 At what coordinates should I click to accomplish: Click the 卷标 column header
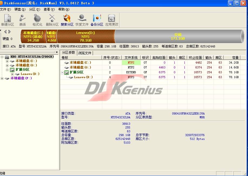point(81,58)
